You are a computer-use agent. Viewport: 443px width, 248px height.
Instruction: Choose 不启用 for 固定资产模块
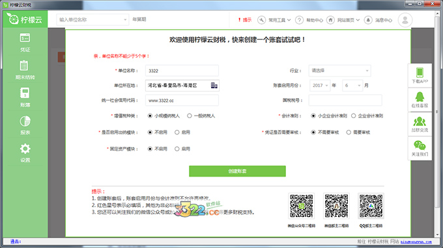click(x=150, y=149)
